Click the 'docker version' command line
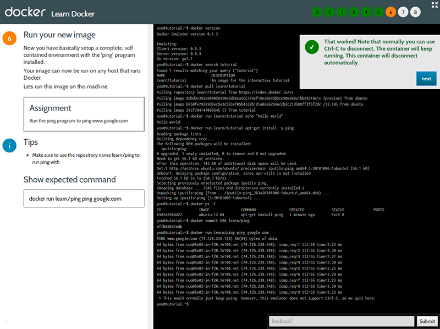This screenshot has height=329, width=440. tap(188, 28)
